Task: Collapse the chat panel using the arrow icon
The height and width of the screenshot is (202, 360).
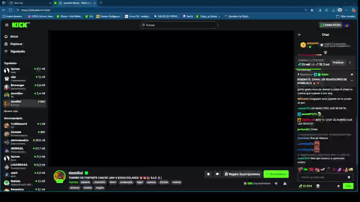Action: (x=299, y=35)
